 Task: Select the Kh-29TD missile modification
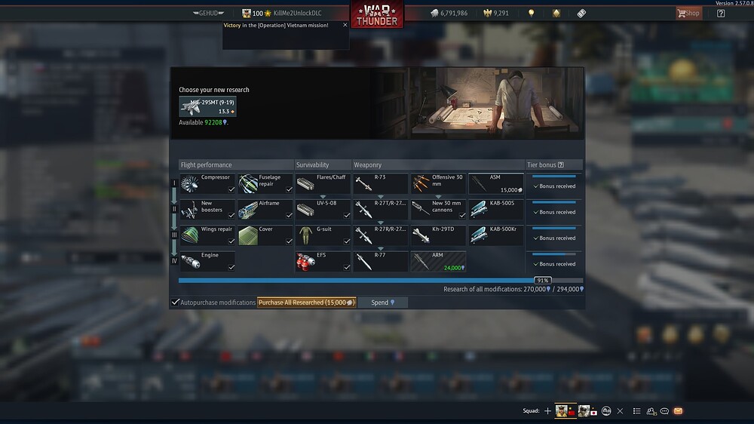(x=438, y=236)
